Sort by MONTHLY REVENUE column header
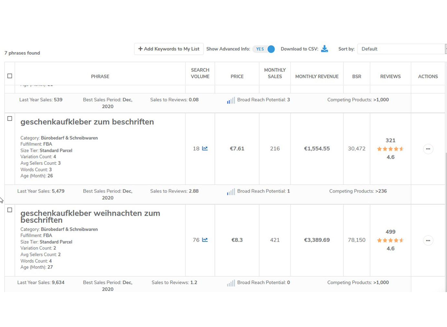This screenshot has height=327, width=447. (x=317, y=77)
